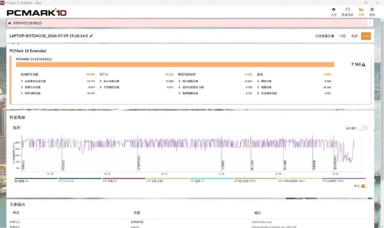Click the pencil icon to rename the result

pos(91,36)
